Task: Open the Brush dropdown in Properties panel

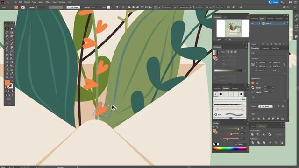Action: click(x=274, y=106)
